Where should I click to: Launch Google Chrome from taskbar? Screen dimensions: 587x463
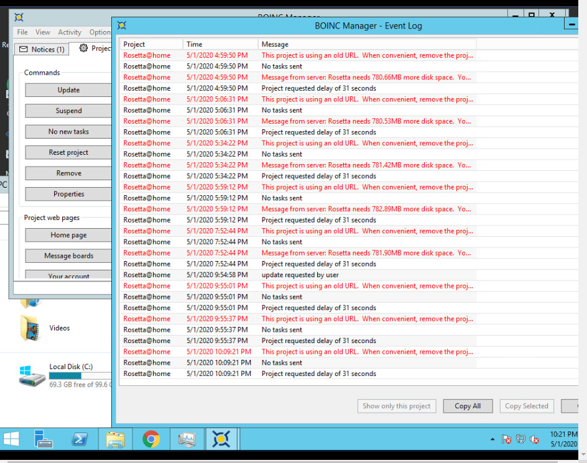click(x=151, y=439)
